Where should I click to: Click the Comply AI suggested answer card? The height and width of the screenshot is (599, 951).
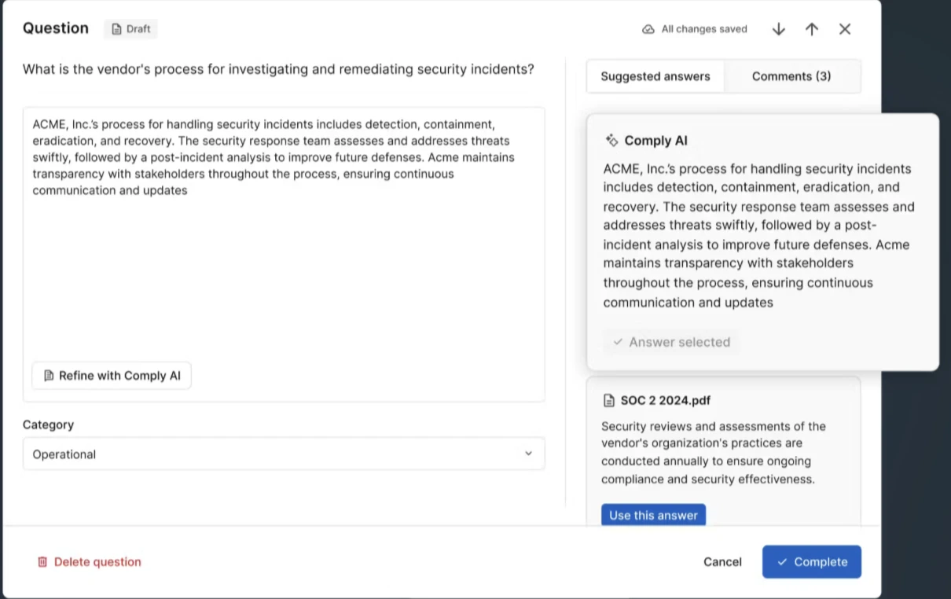click(x=762, y=242)
